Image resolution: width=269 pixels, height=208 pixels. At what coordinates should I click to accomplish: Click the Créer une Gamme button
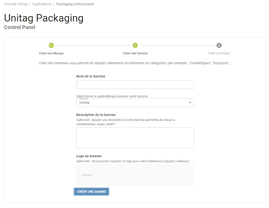tap(91, 192)
